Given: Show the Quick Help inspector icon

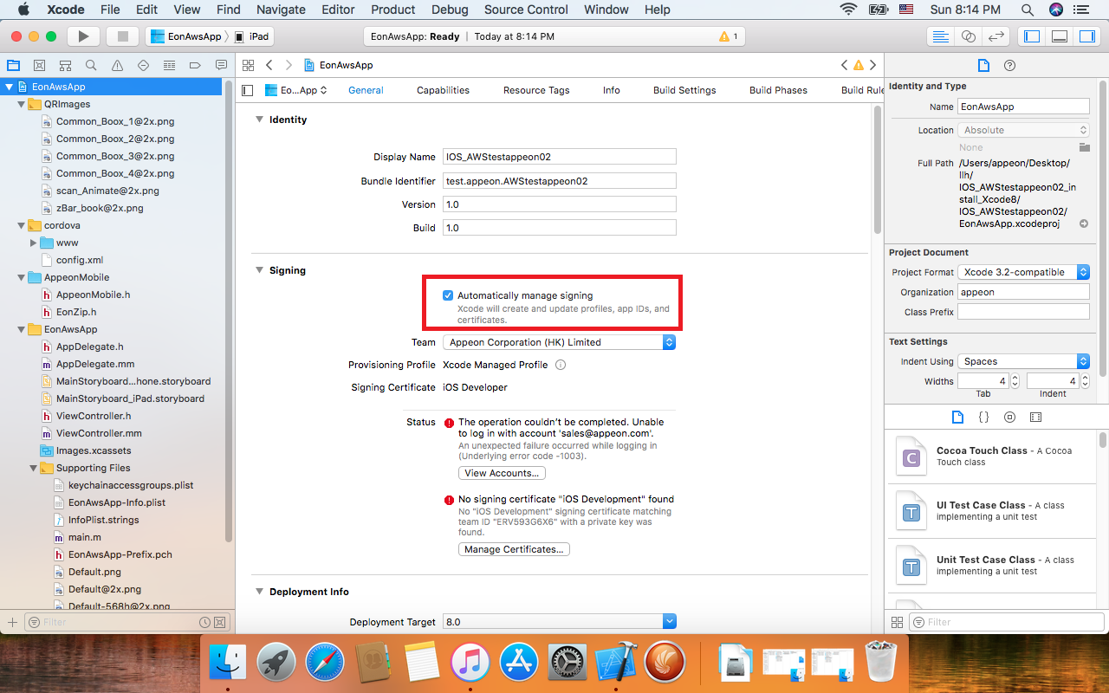Looking at the screenshot, I should [x=1009, y=65].
